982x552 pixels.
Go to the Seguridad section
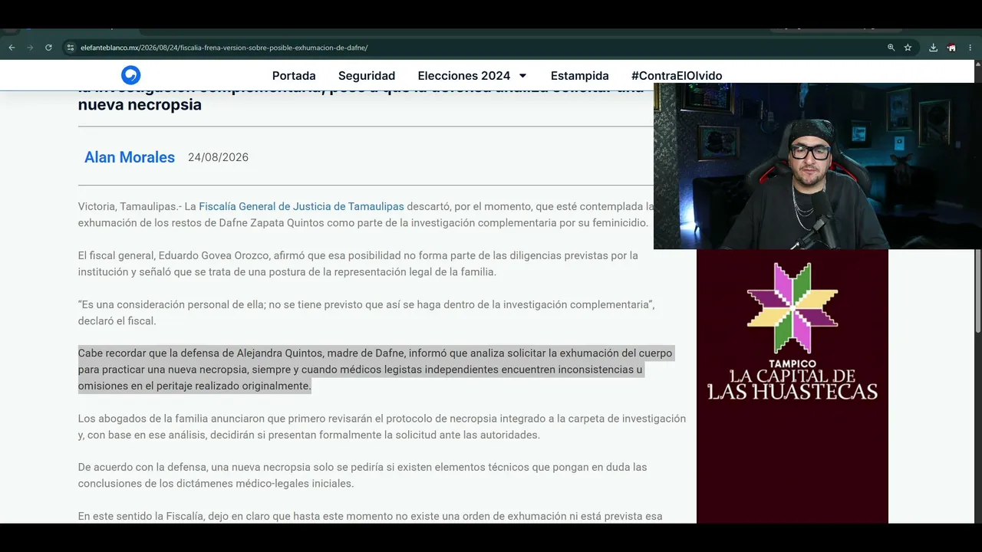[x=367, y=76]
